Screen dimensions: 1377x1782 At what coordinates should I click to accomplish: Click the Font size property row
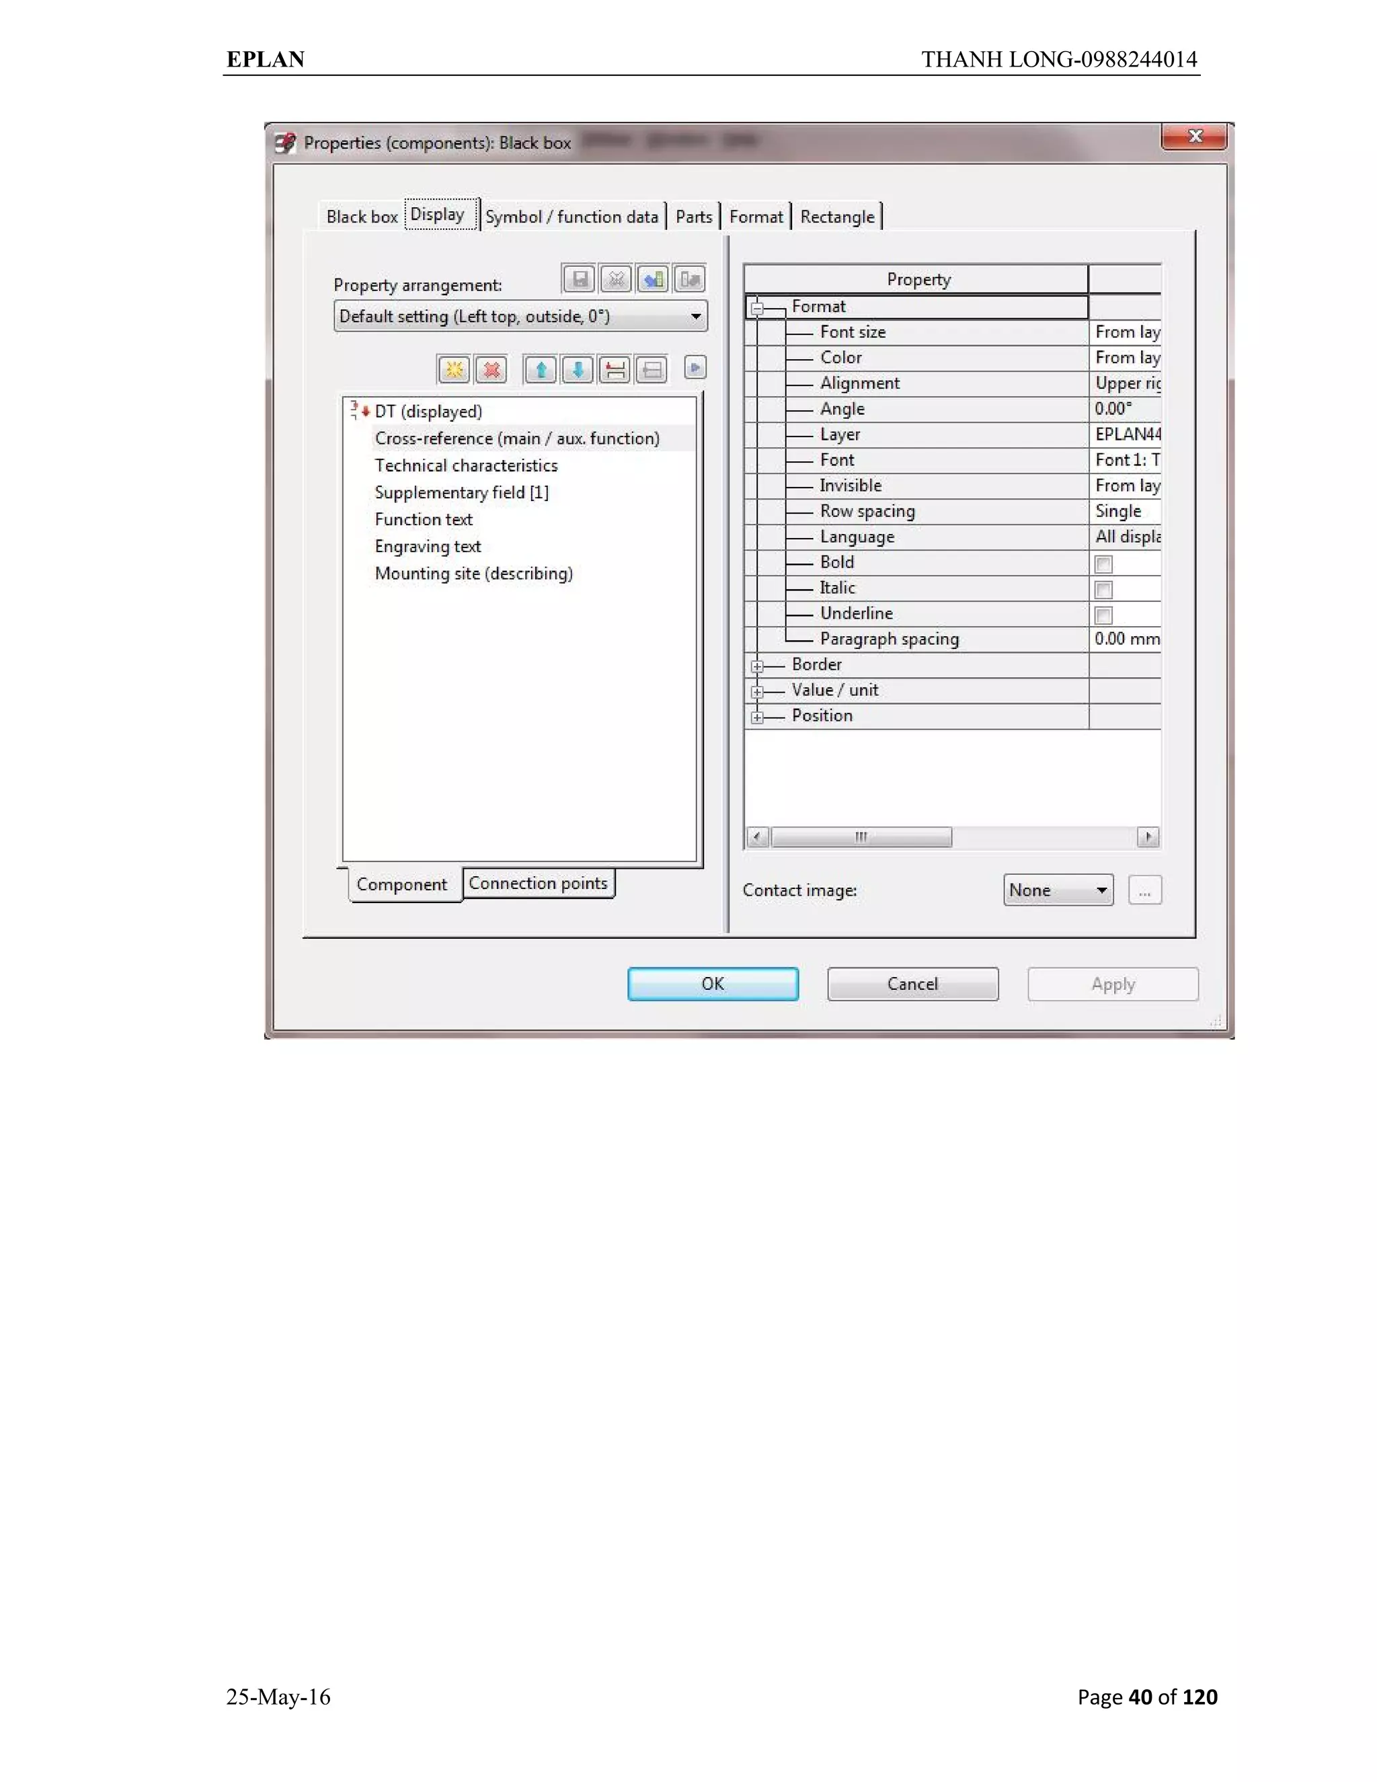953,332
